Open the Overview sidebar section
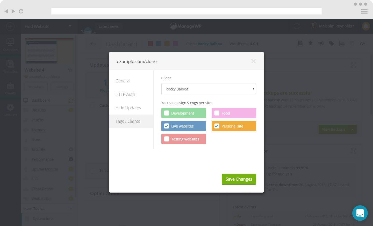 [x=10, y=45]
